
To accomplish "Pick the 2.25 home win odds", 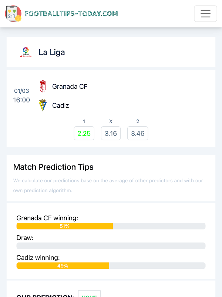I will [84, 133].
